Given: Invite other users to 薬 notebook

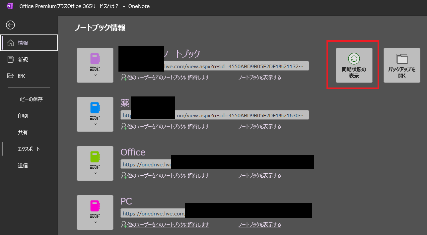Looking at the screenshot, I should click(x=165, y=127).
